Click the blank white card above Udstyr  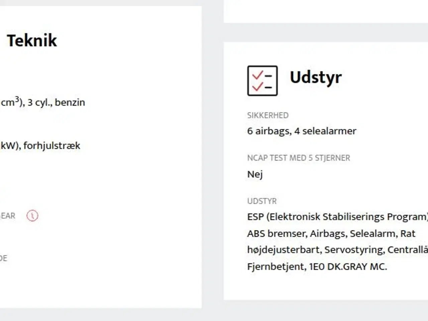pyautogui.click(x=326, y=11)
